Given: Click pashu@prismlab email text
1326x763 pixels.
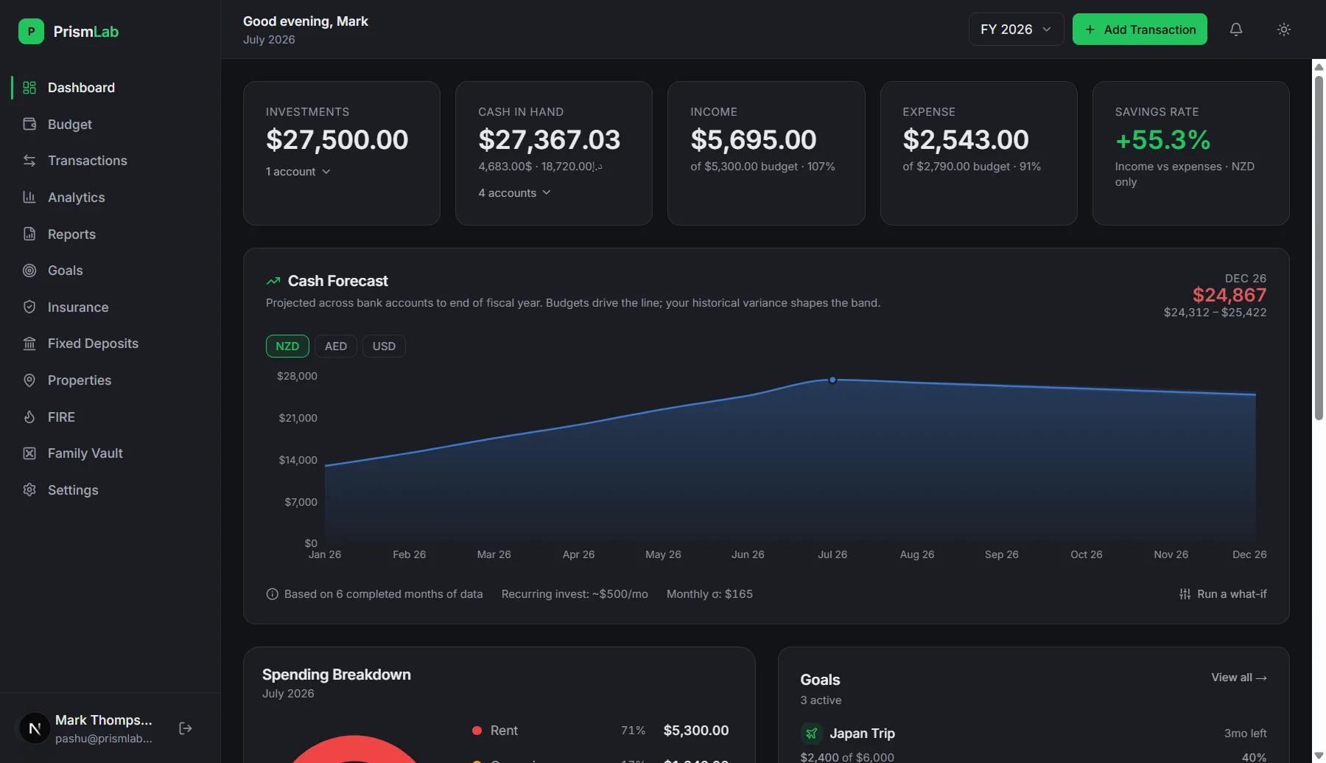Looking at the screenshot, I should click(104, 739).
